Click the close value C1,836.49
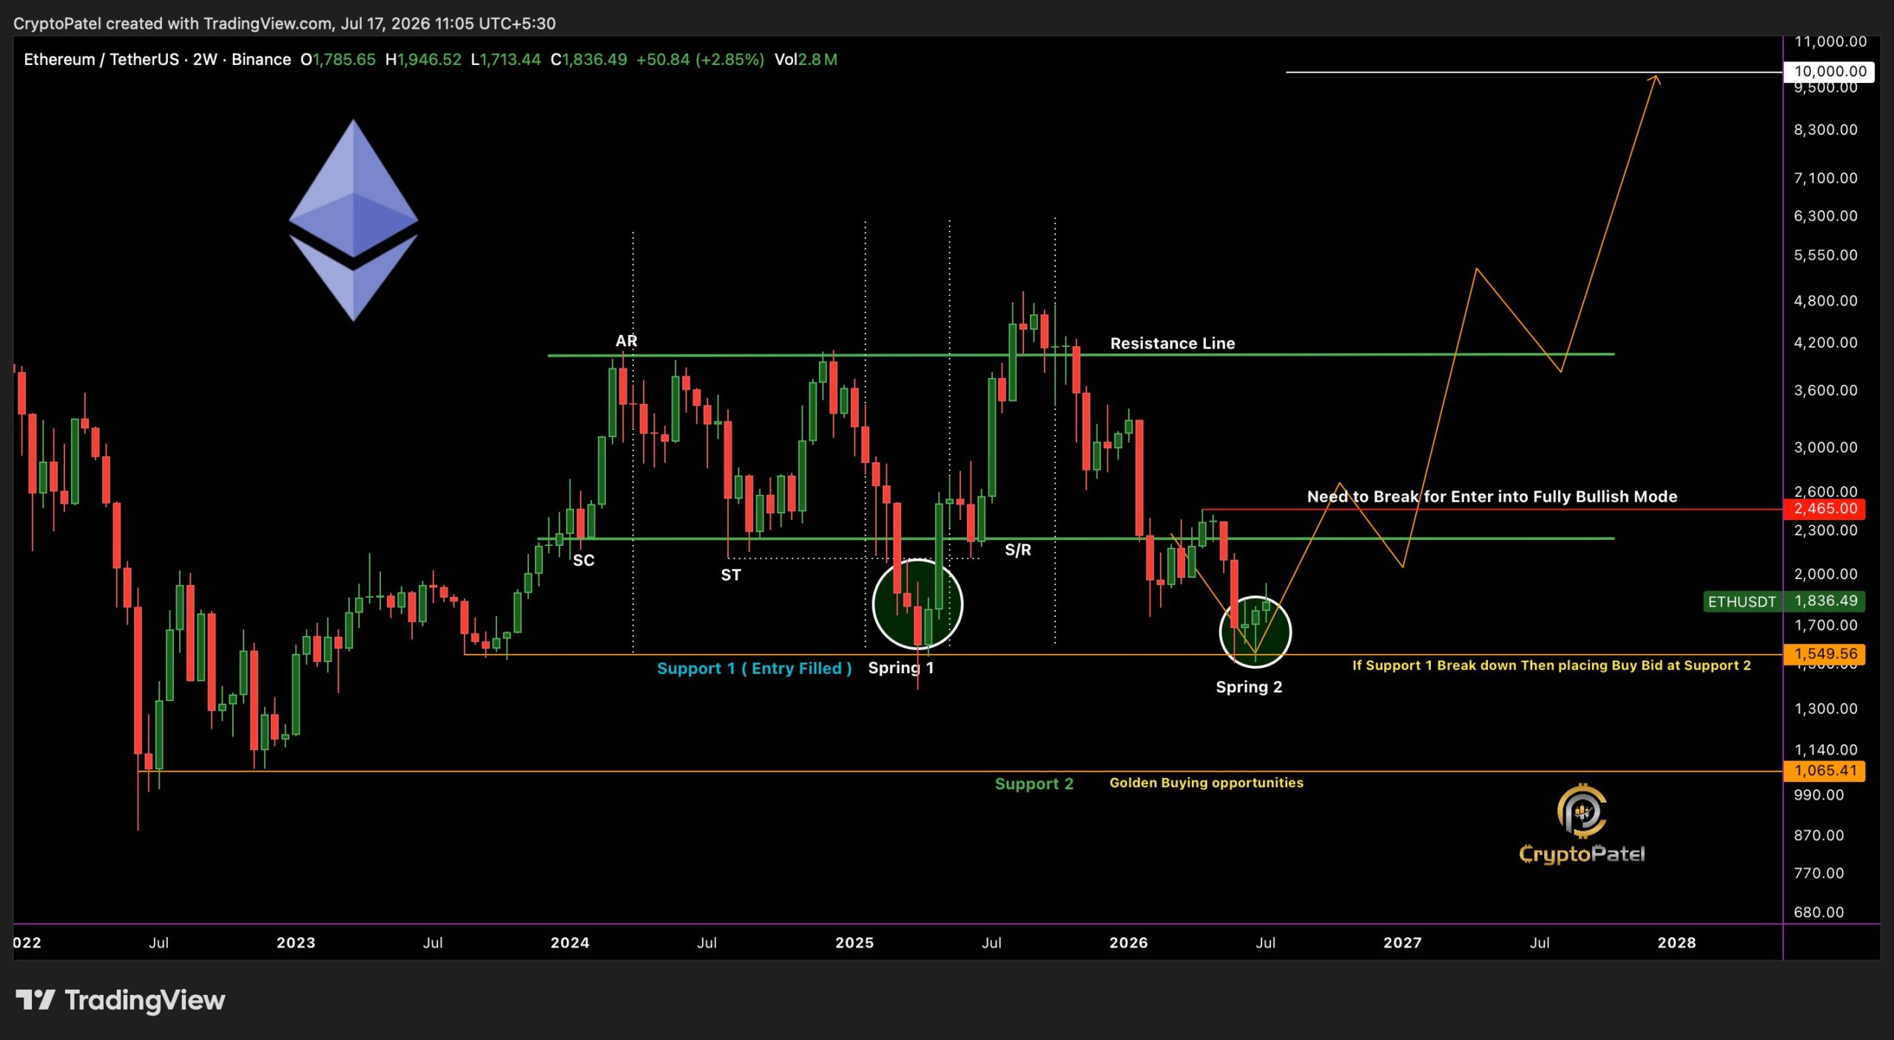The image size is (1894, 1040). (x=588, y=59)
